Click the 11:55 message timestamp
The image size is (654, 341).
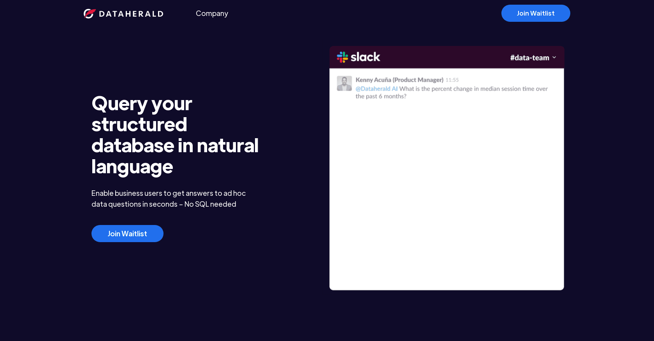pos(452,80)
